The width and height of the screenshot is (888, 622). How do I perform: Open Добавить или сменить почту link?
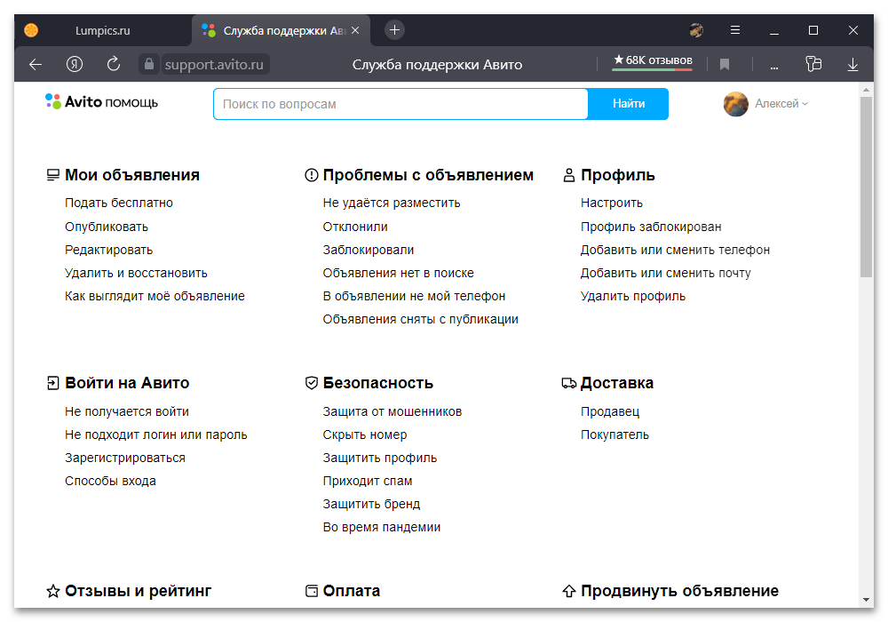point(665,273)
